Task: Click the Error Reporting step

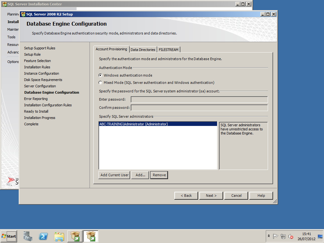Action: pos(36,99)
